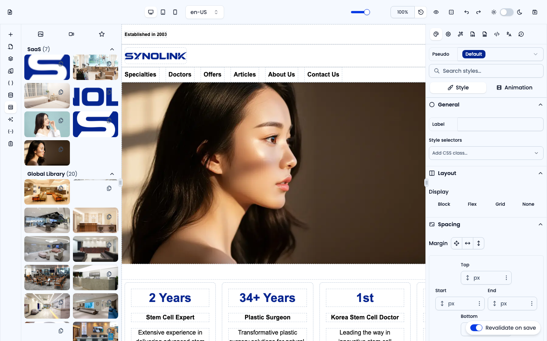547x341 pixels.
Task: Switch to mobile viewport icon
Action: coord(175,12)
